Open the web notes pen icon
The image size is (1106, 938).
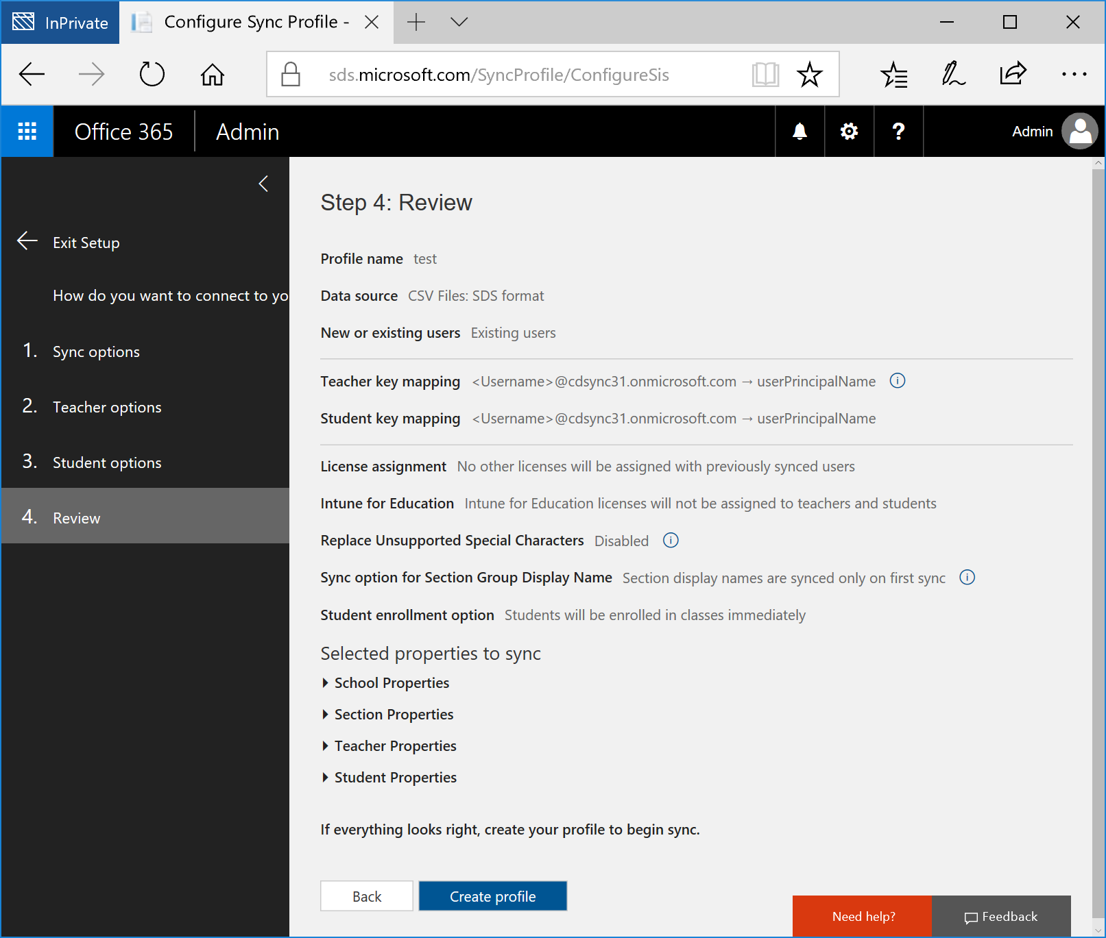[953, 74]
